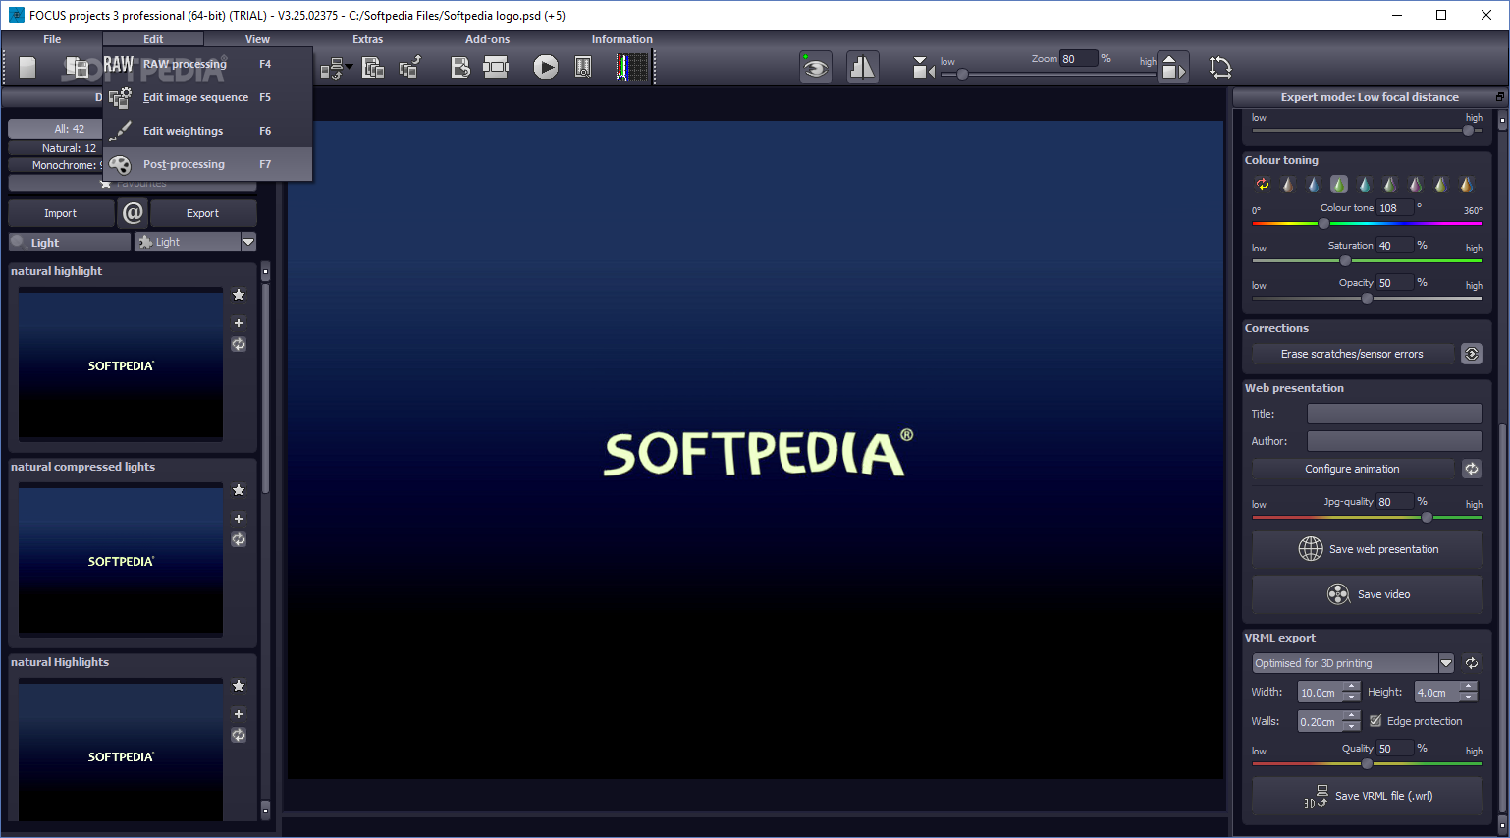Click icon next to Erase scratches button
Viewport: 1510px width, 838px height.
(x=1471, y=354)
